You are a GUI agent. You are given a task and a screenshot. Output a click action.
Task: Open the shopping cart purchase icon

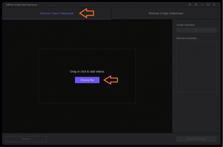[190, 4]
